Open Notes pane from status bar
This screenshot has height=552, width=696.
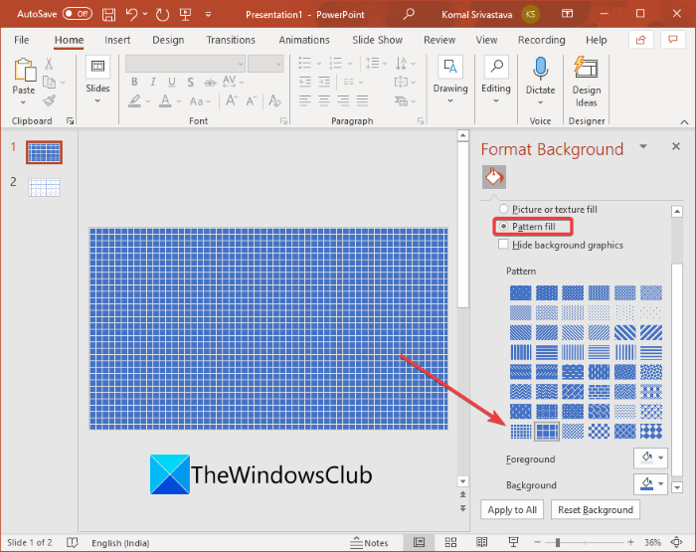click(369, 543)
